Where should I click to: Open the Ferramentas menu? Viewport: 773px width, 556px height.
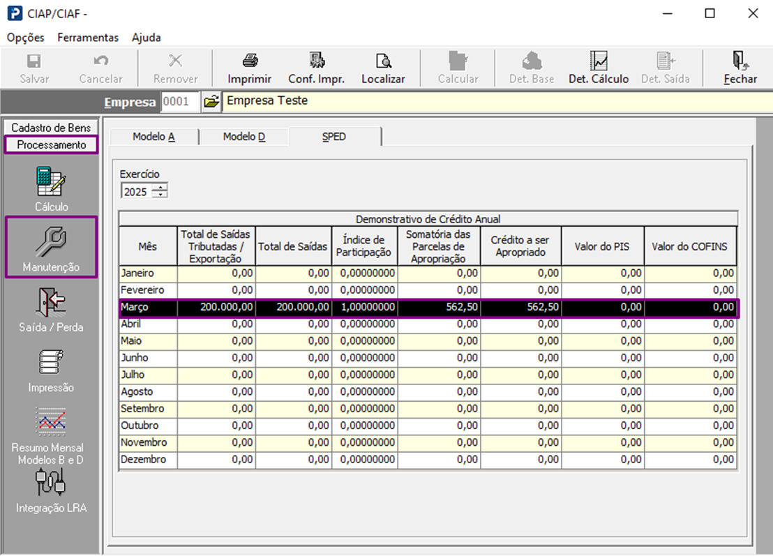pyautogui.click(x=88, y=38)
